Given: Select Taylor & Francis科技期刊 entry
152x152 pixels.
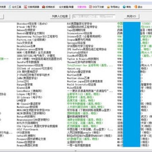Looking at the screenshot, I should pos(83,59).
